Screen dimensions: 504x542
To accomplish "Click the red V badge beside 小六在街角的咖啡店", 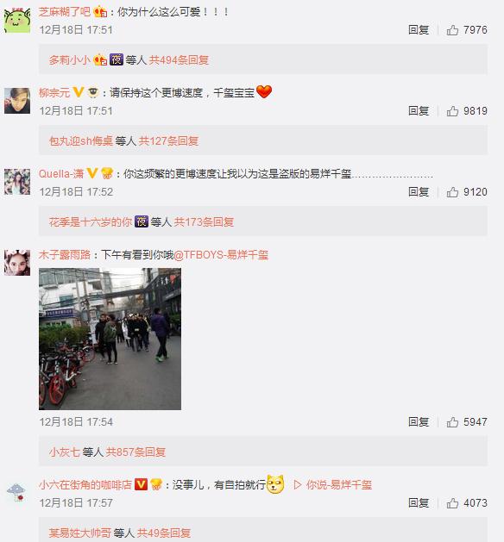I will click(x=141, y=484).
